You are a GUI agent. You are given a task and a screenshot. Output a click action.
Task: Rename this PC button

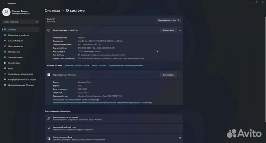tap(168, 20)
